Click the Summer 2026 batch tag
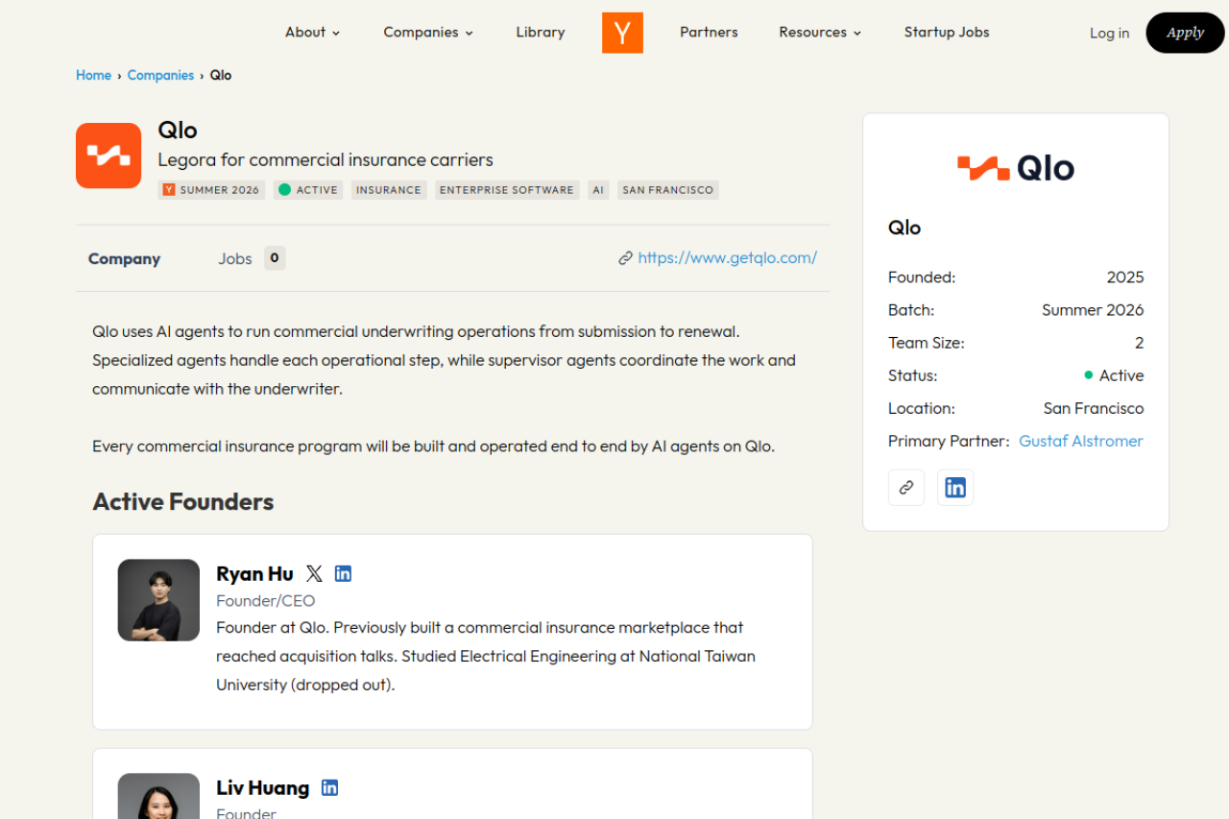Viewport: 1229px width, 819px height. [211, 190]
